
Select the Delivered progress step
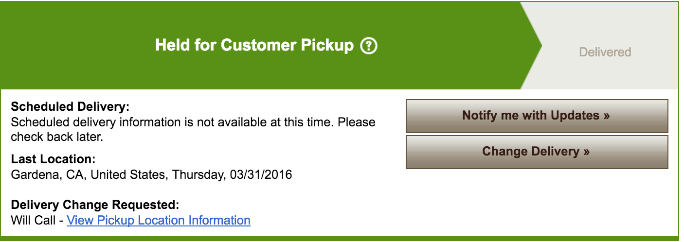tap(605, 52)
